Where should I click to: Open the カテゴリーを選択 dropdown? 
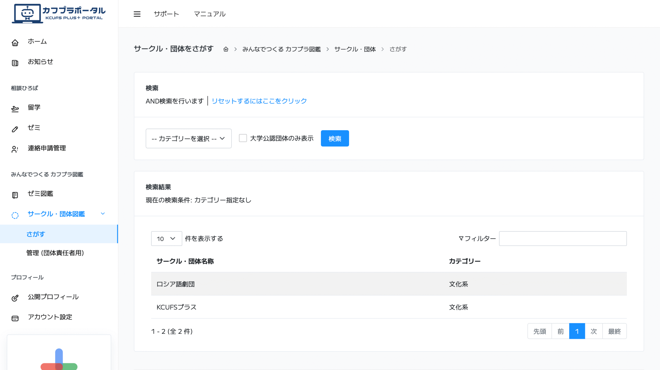coord(188,138)
